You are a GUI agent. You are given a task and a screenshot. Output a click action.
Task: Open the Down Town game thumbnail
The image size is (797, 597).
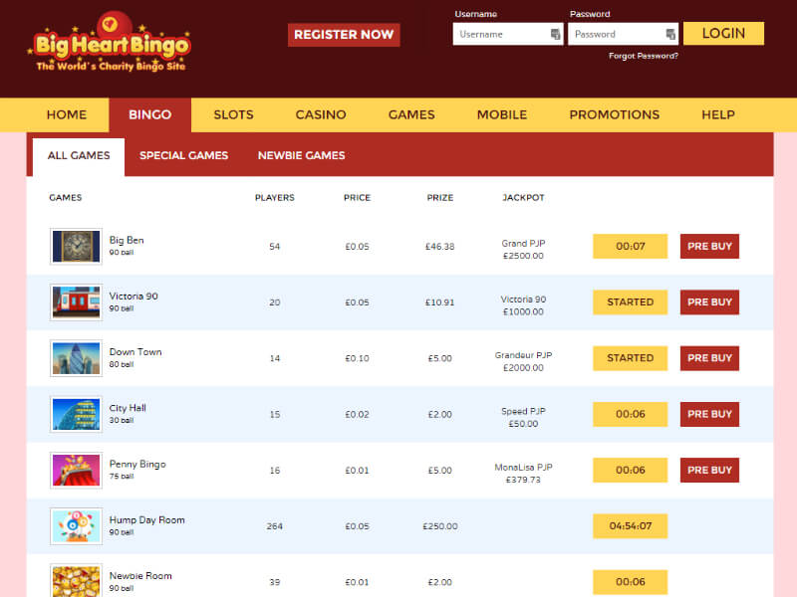click(x=77, y=358)
